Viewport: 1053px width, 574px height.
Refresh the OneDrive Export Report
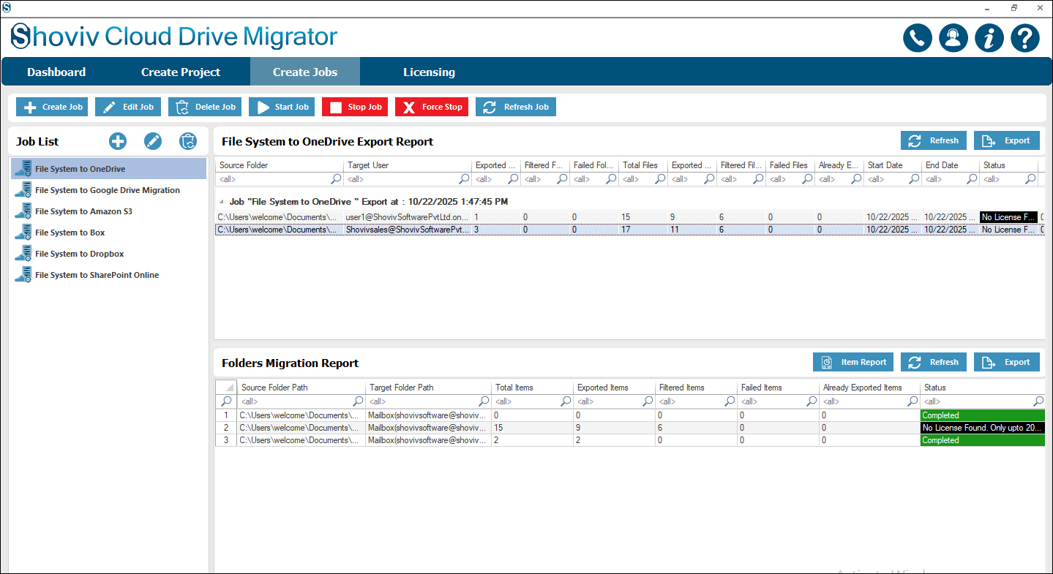click(x=934, y=141)
